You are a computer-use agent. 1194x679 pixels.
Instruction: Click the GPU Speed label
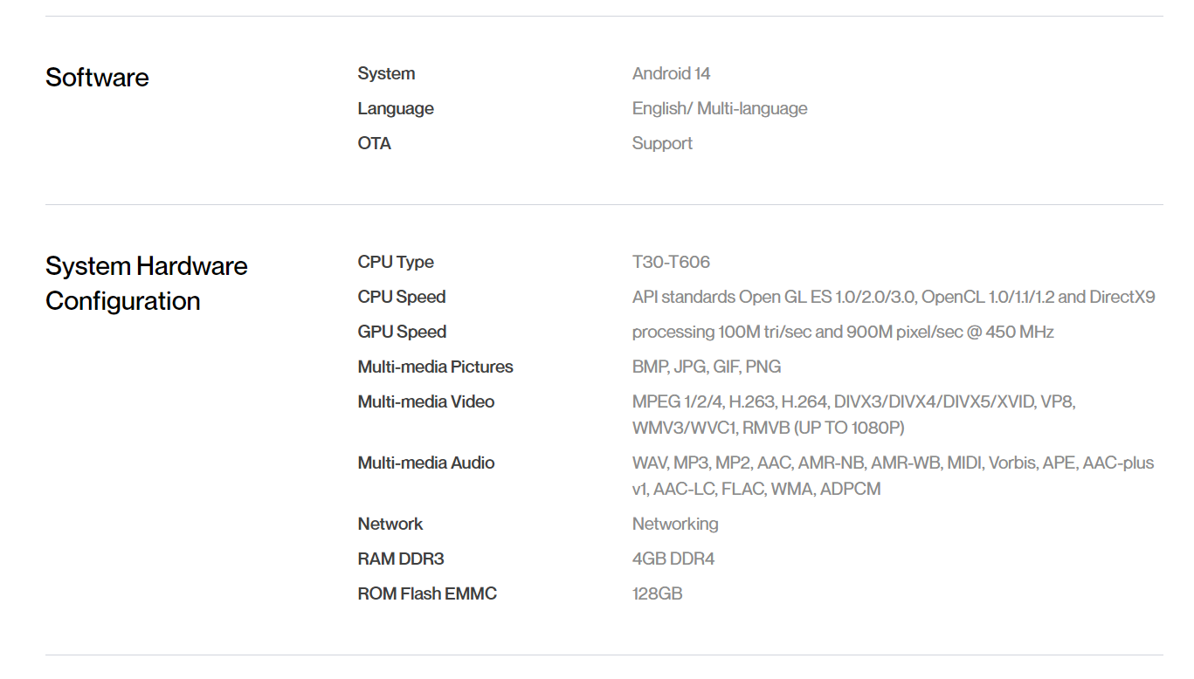(402, 333)
